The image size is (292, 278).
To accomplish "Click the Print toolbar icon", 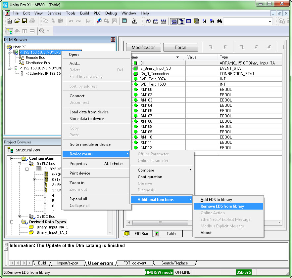I will [32, 21].
